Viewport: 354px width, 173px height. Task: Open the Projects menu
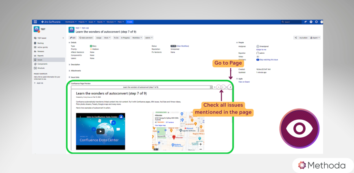click(x=82, y=22)
